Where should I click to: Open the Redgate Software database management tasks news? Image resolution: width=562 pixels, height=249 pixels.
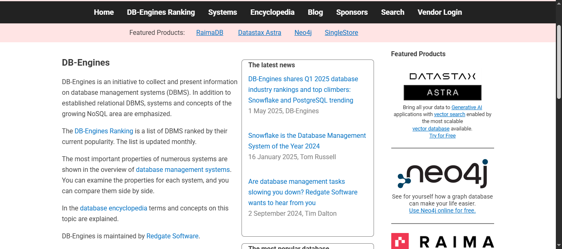point(303,192)
